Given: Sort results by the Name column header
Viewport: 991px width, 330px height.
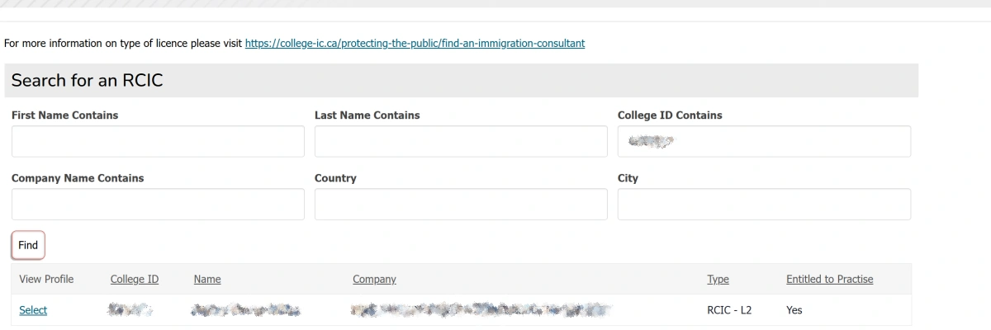Looking at the screenshot, I should [207, 279].
